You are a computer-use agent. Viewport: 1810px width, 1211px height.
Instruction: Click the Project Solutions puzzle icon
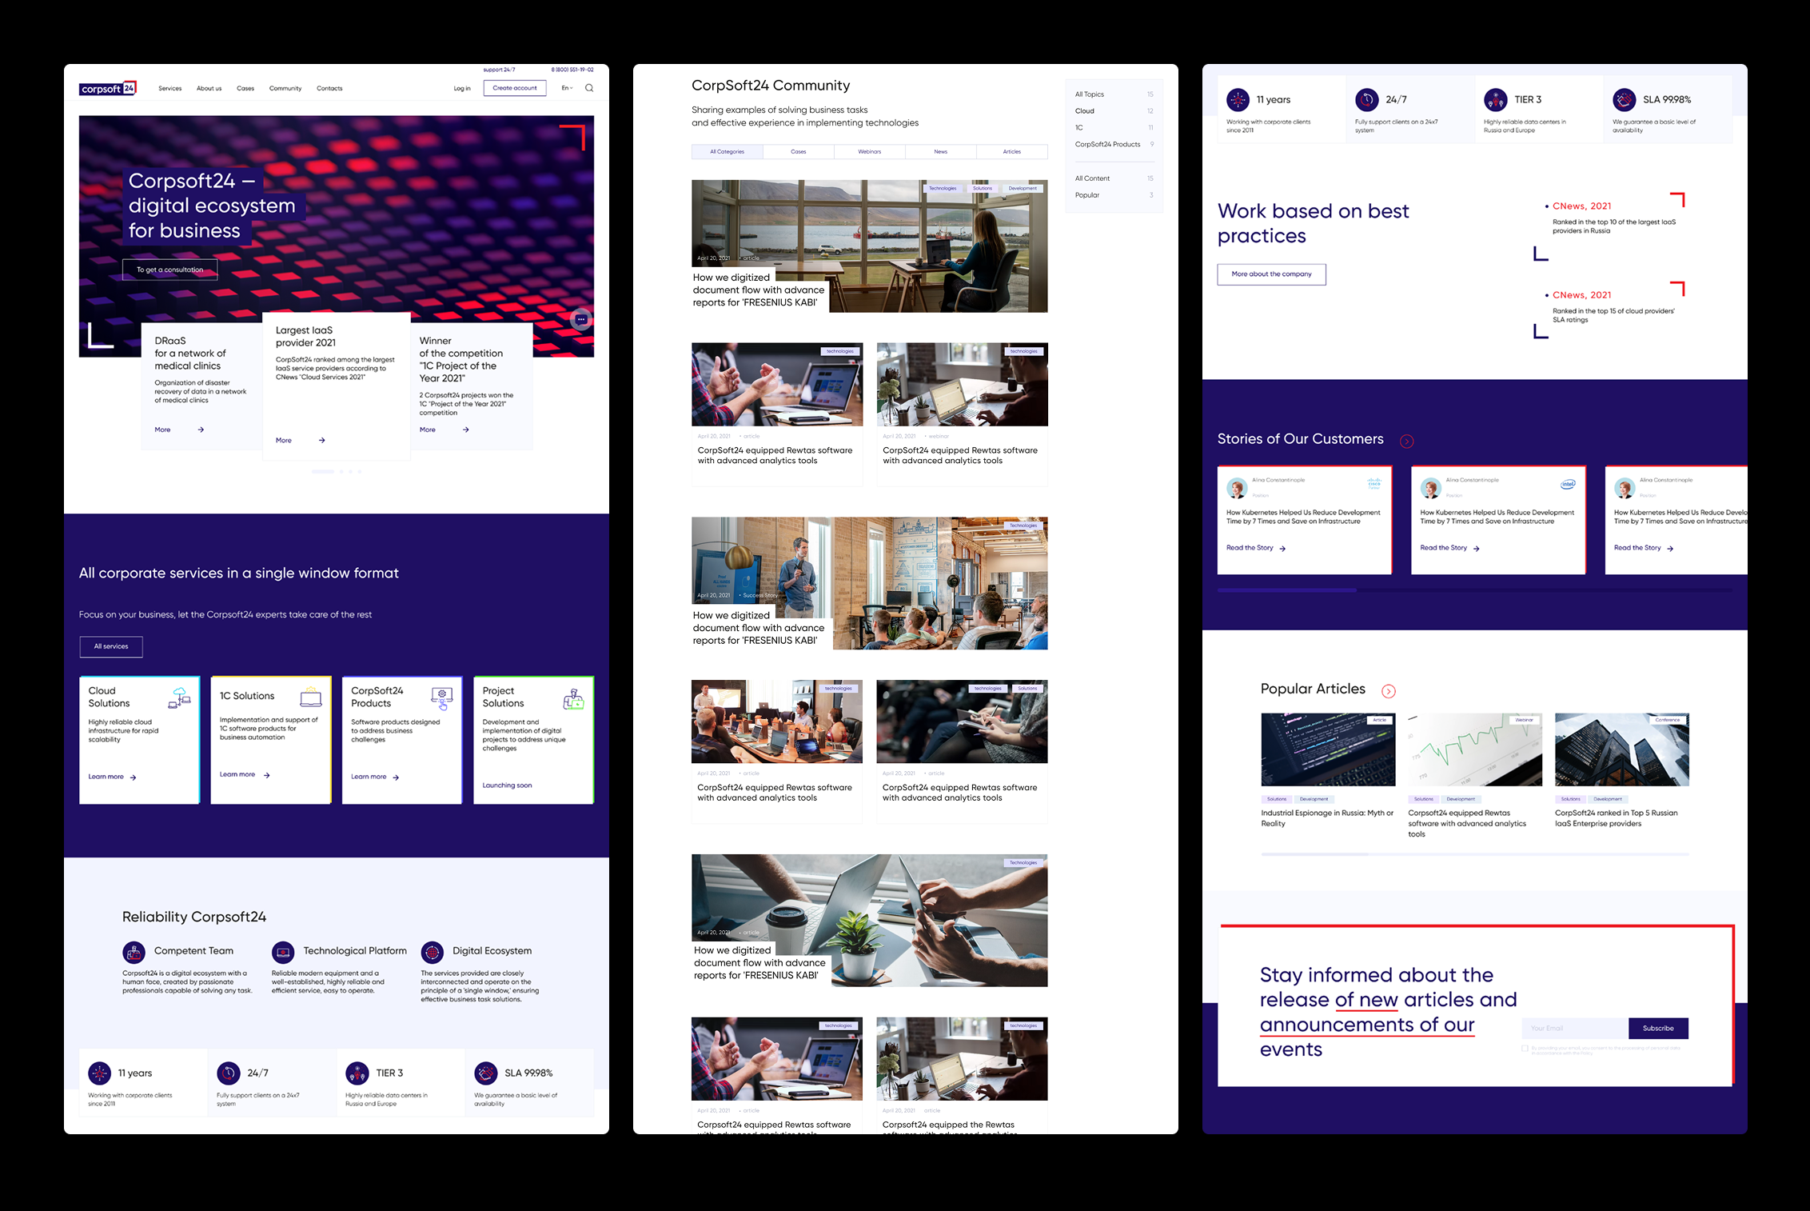(573, 698)
